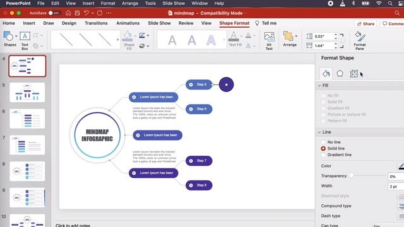The image size is (404, 227).
Task: Increase shape height with stepper
Action: (335, 35)
